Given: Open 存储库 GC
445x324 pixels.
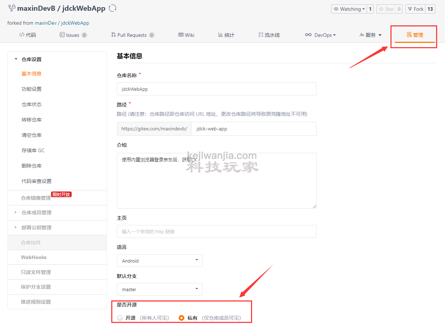Looking at the screenshot, I should (x=33, y=150).
